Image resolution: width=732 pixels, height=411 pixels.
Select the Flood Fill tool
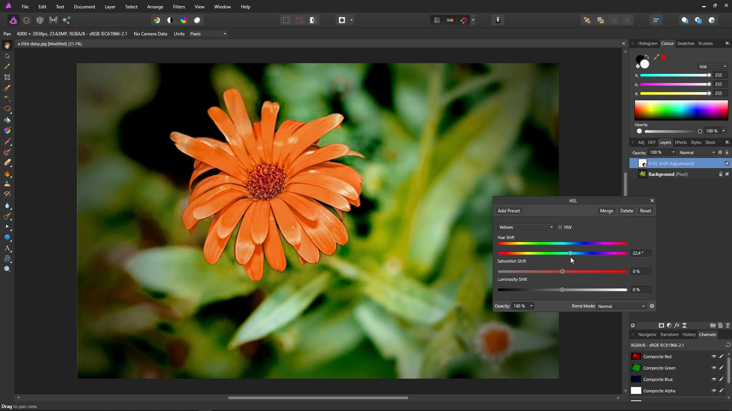(7, 120)
